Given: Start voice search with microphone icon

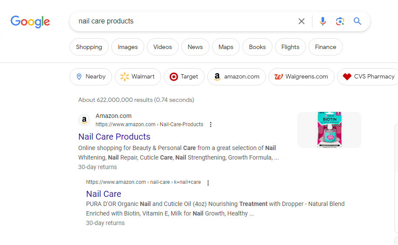Looking at the screenshot, I should click(x=322, y=21).
